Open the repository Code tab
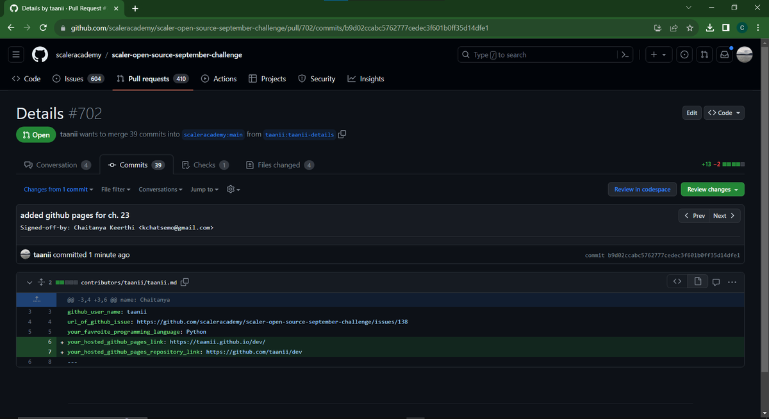 (x=26, y=79)
